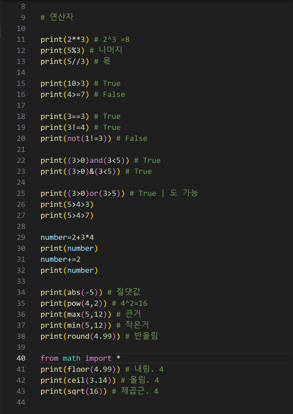Viewport: 293px width, 414px height.
Task: Click the comment '# 절댓값'
Action: coord(124,292)
